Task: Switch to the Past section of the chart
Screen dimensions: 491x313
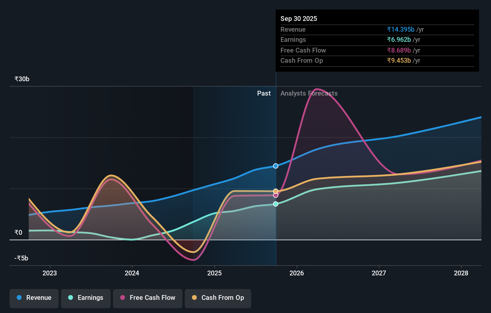Action: [x=264, y=93]
